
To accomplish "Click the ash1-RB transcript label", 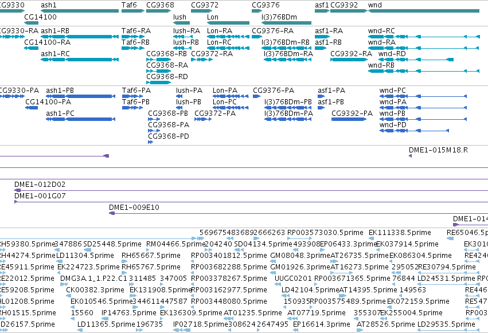I will tap(55, 31).
